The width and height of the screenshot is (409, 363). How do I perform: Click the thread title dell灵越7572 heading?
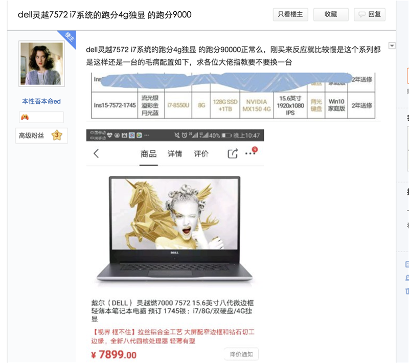coord(104,15)
